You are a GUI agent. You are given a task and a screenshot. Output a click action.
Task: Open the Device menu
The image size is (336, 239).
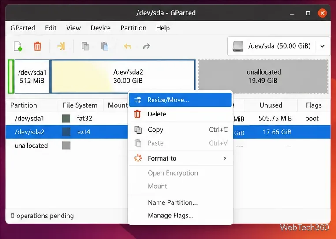101,28
